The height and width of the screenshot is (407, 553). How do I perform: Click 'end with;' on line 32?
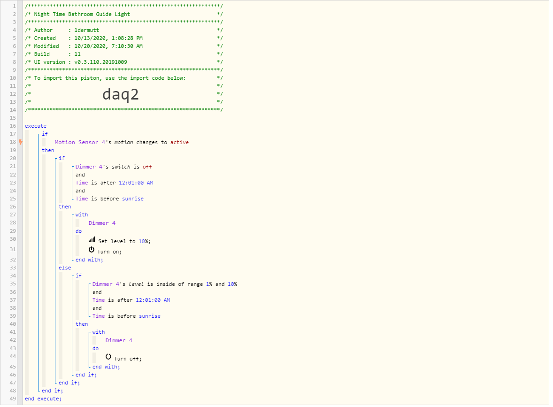tap(89, 260)
